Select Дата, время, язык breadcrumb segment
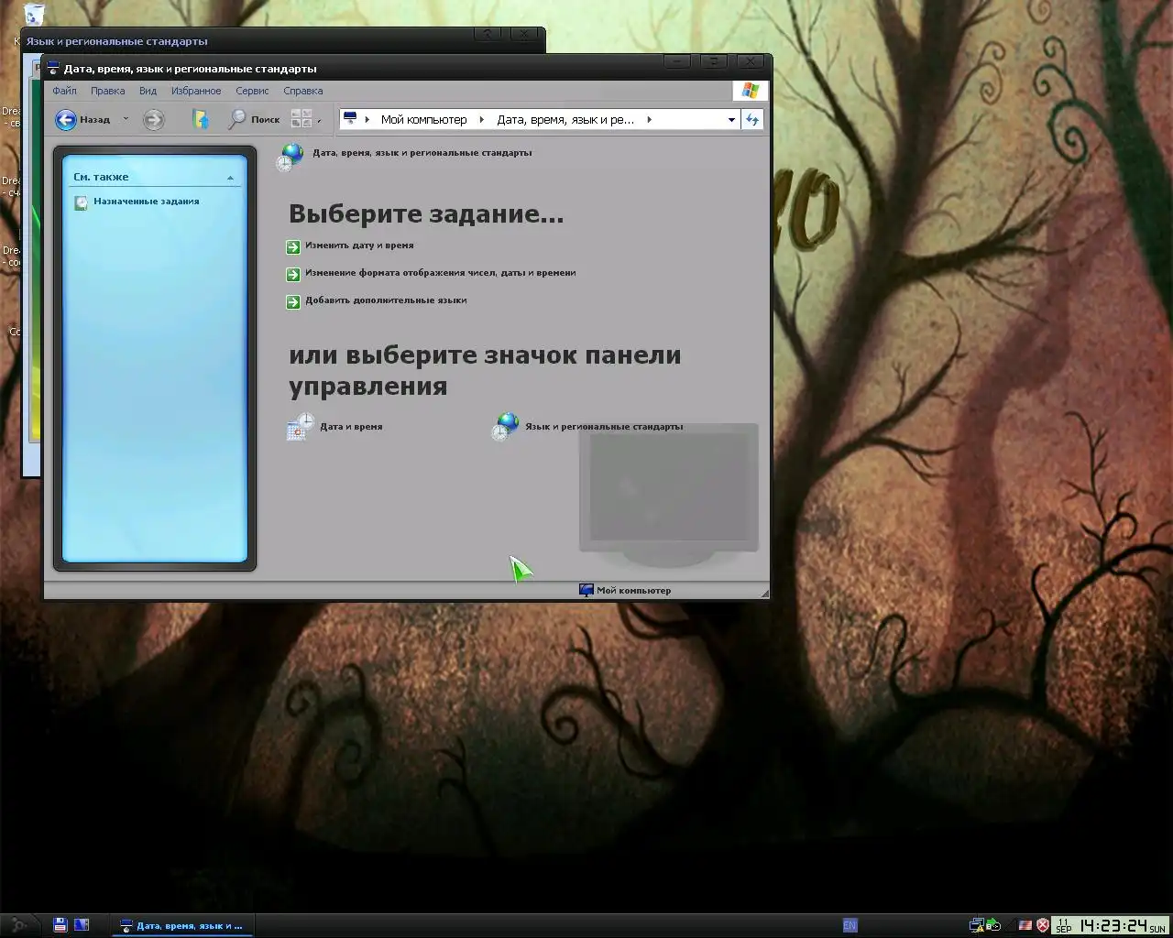 point(565,119)
